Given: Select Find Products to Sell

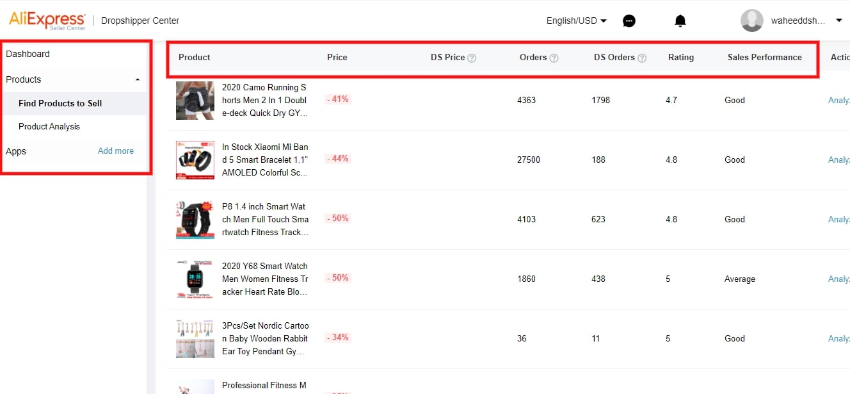Looking at the screenshot, I should click(x=60, y=103).
